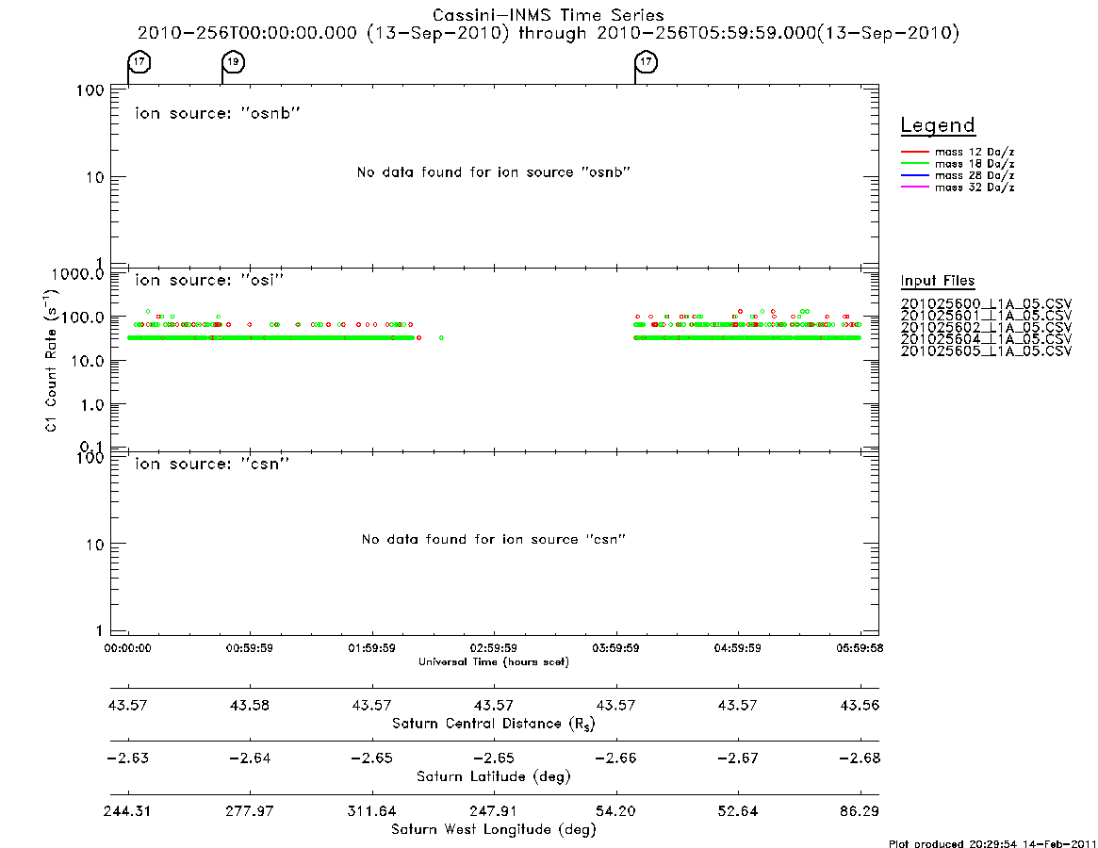The height and width of the screenshot is (848, 1098).
Task: Click the 00:00:00 time tick label
Action: 127,648
